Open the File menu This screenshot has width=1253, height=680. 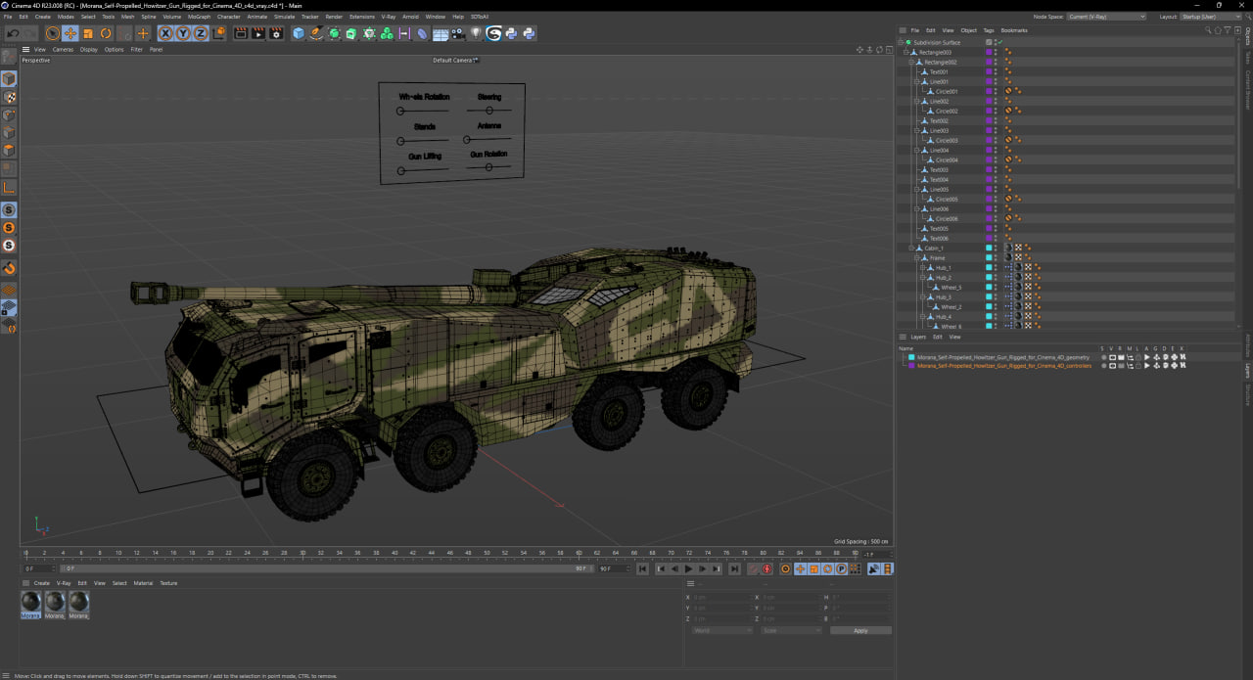point(8,17)
